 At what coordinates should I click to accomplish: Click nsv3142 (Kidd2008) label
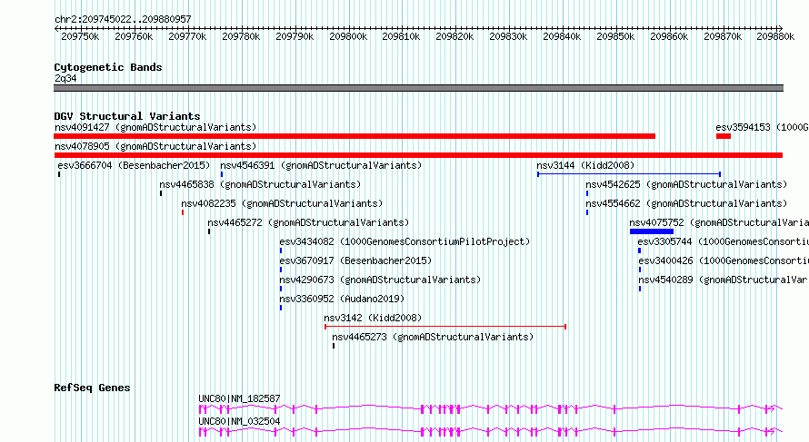tap(373, 318)
